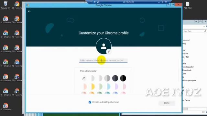Pick the lavender theme color
The image size is (207, 116).
115,86
